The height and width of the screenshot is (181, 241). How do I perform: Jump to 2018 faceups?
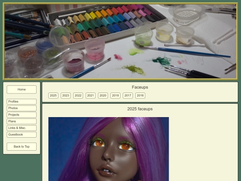click(x=115, y=96)
